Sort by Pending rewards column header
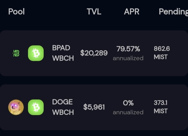This screenshot has width=188, height=136. click(x=173, y=12)
